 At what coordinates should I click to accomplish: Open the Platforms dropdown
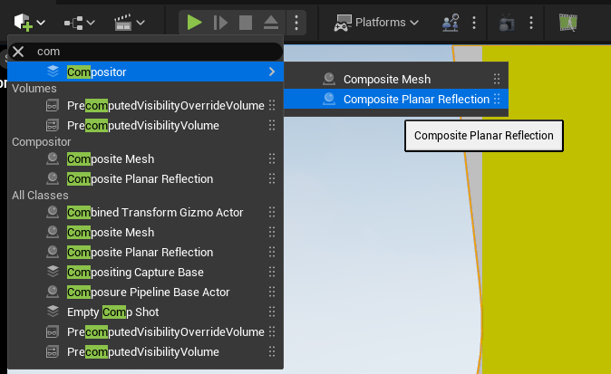tap(377, 22)
